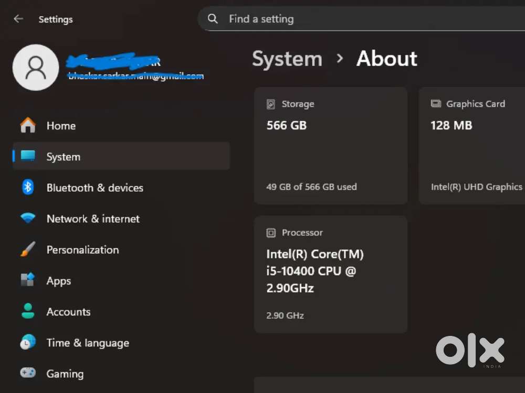525x393 pixels.
Task: Open the Apps settings icon
Action: click(27, 281)
